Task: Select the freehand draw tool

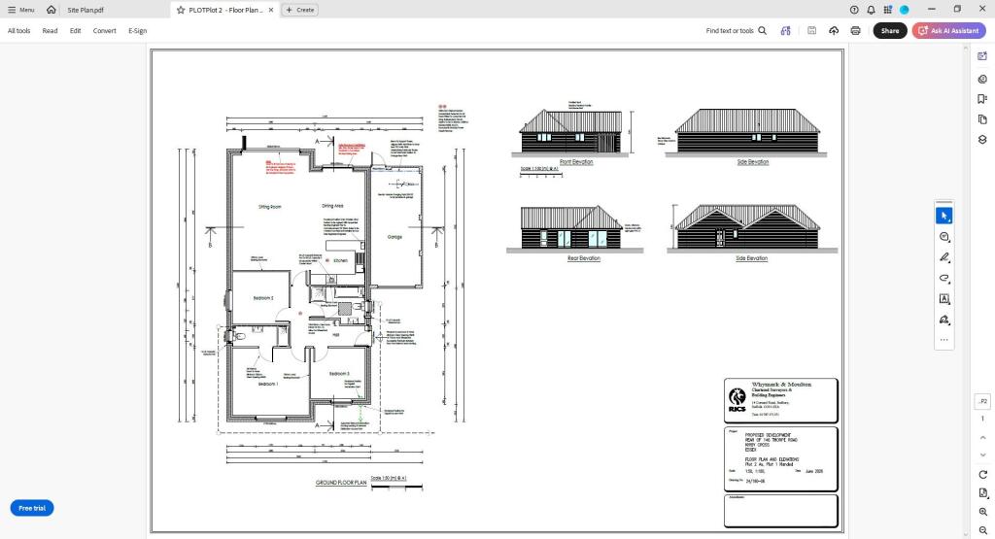Action: click(x=944, y=279)
